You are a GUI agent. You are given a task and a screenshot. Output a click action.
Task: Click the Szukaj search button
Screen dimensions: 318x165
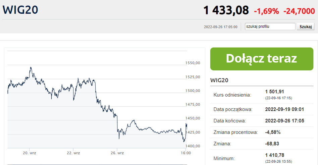306,26
